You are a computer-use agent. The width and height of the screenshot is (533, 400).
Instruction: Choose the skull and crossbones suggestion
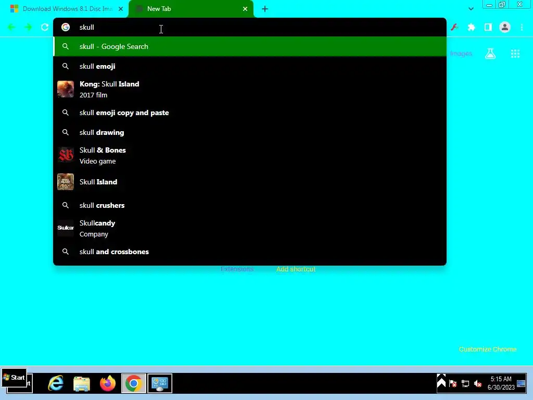click(x=250, y=252)
